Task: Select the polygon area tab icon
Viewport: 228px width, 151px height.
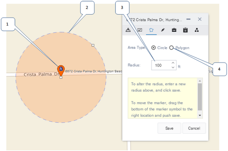Action: tap(151, 30)
